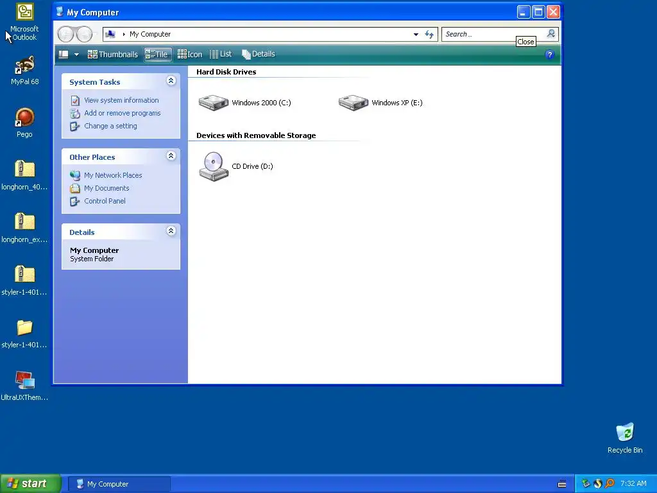Open the Start menu
The image size is (657, 493).
click(x=31, y=484)
